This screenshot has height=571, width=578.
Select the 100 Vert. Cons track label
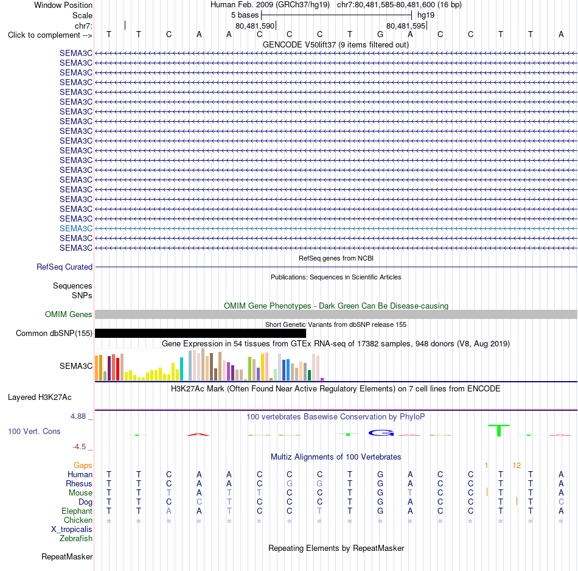(34, 431)
